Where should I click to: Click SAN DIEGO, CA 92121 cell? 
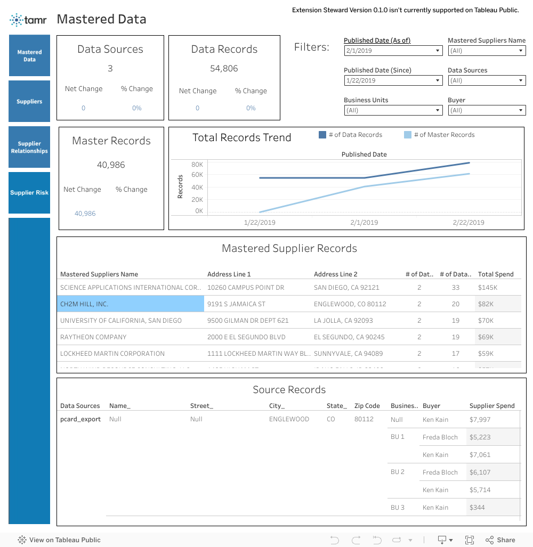click(x=346, y=288)
